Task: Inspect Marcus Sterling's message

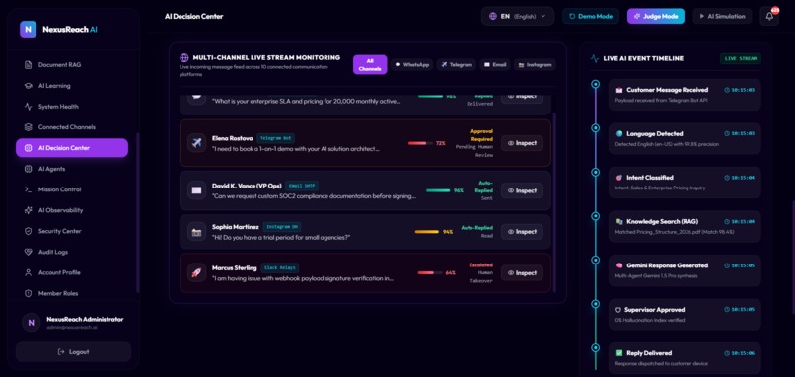Action: point(522,273)
